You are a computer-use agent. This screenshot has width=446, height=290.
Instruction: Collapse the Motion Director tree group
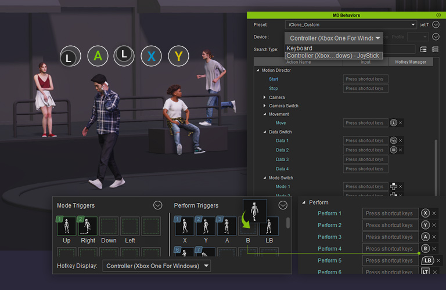pos(258,71)
